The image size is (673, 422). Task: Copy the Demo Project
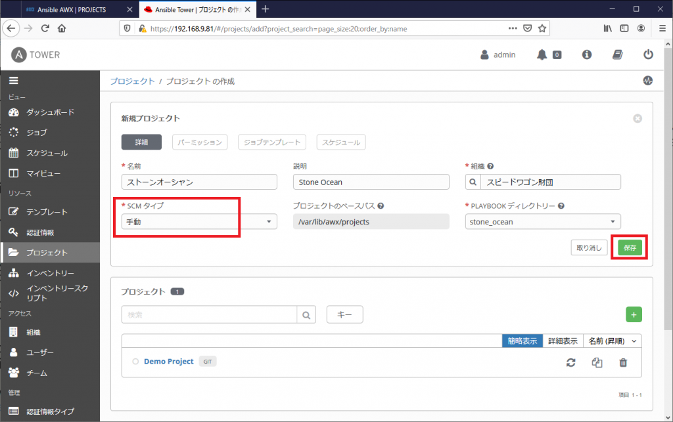coord(597,362)
